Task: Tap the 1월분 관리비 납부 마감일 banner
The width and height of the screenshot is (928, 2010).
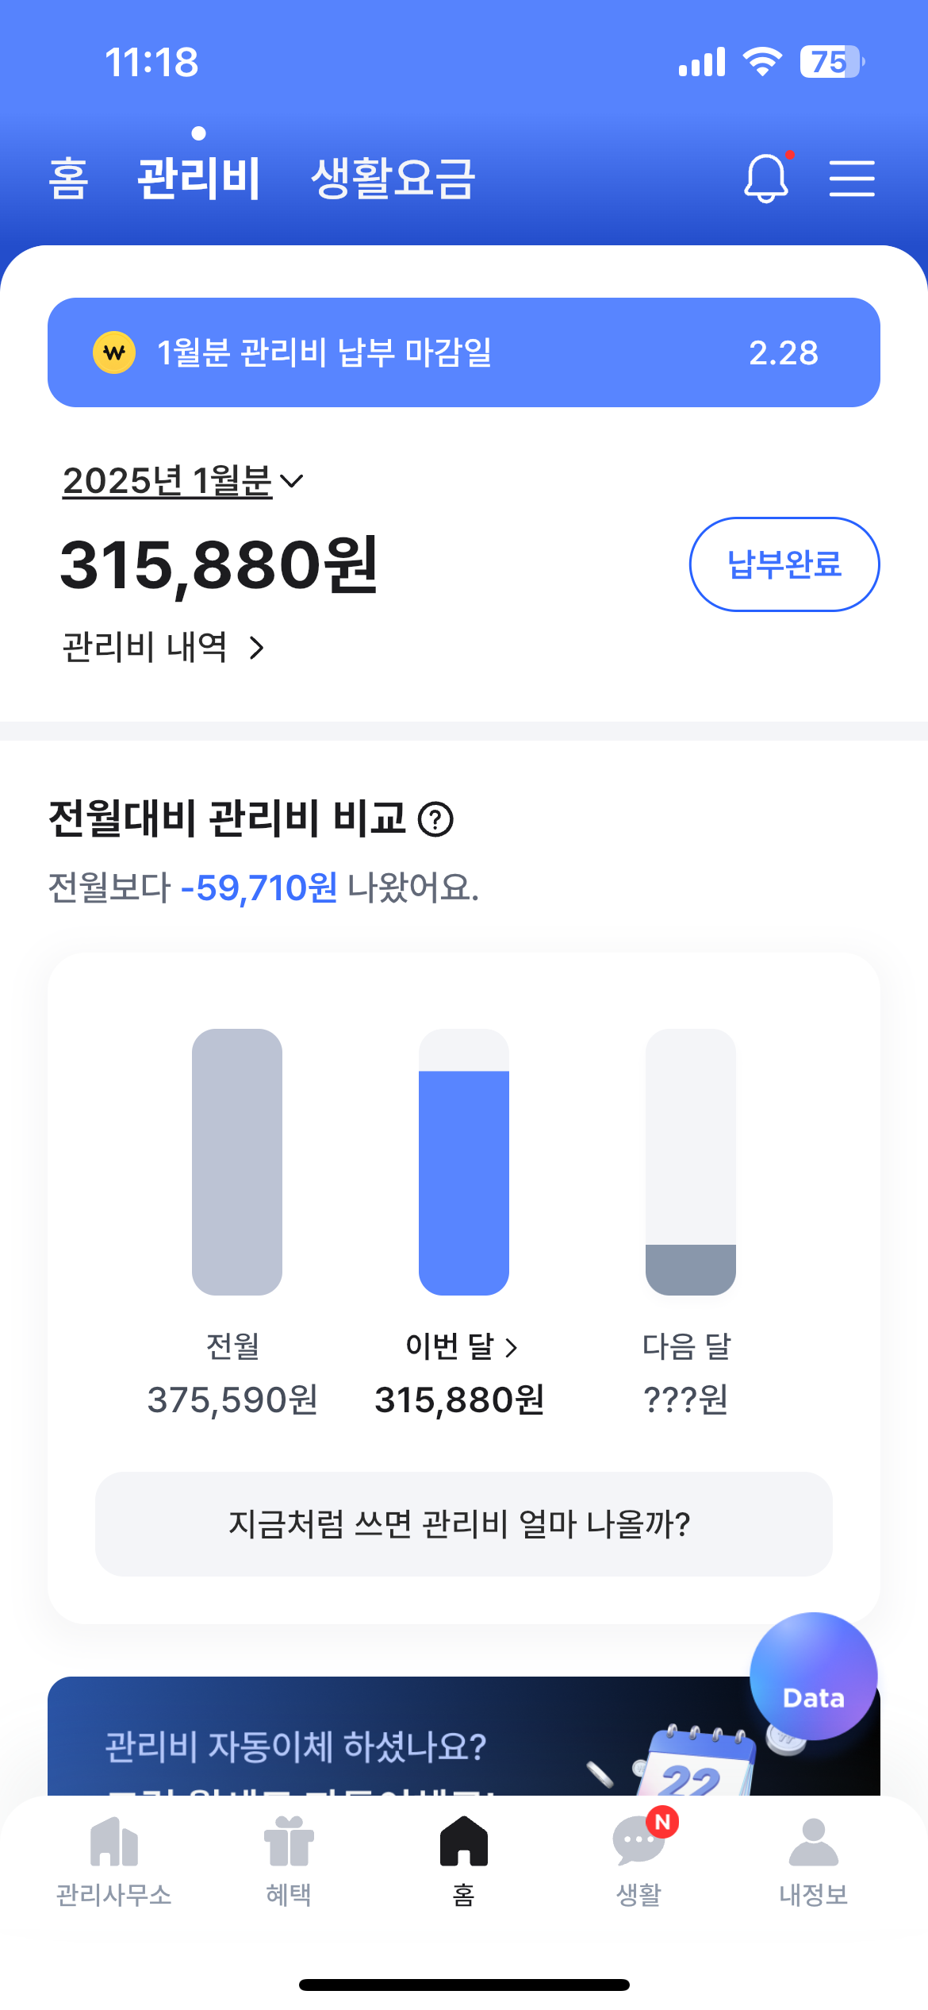Action: pyautogui.click(x=463, y=352)
